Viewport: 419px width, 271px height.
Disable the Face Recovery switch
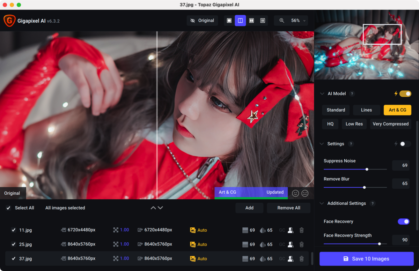(404, 221)
